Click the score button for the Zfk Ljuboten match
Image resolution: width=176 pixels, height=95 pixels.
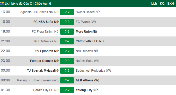(x=67, y=51)
